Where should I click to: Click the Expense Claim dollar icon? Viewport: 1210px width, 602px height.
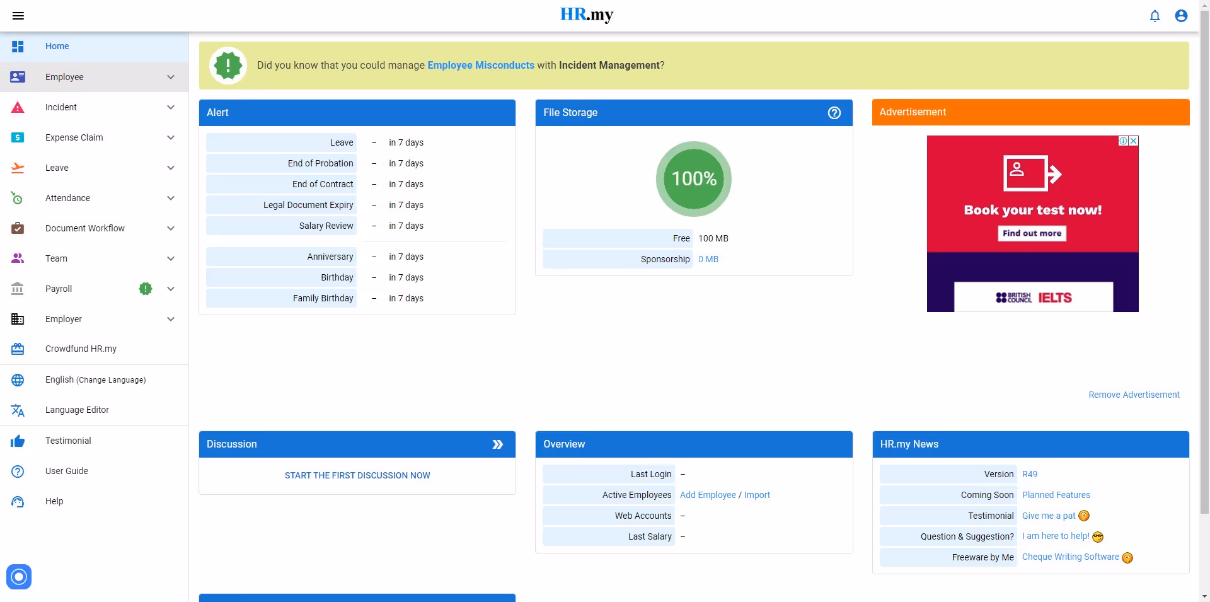coord(18,137)
